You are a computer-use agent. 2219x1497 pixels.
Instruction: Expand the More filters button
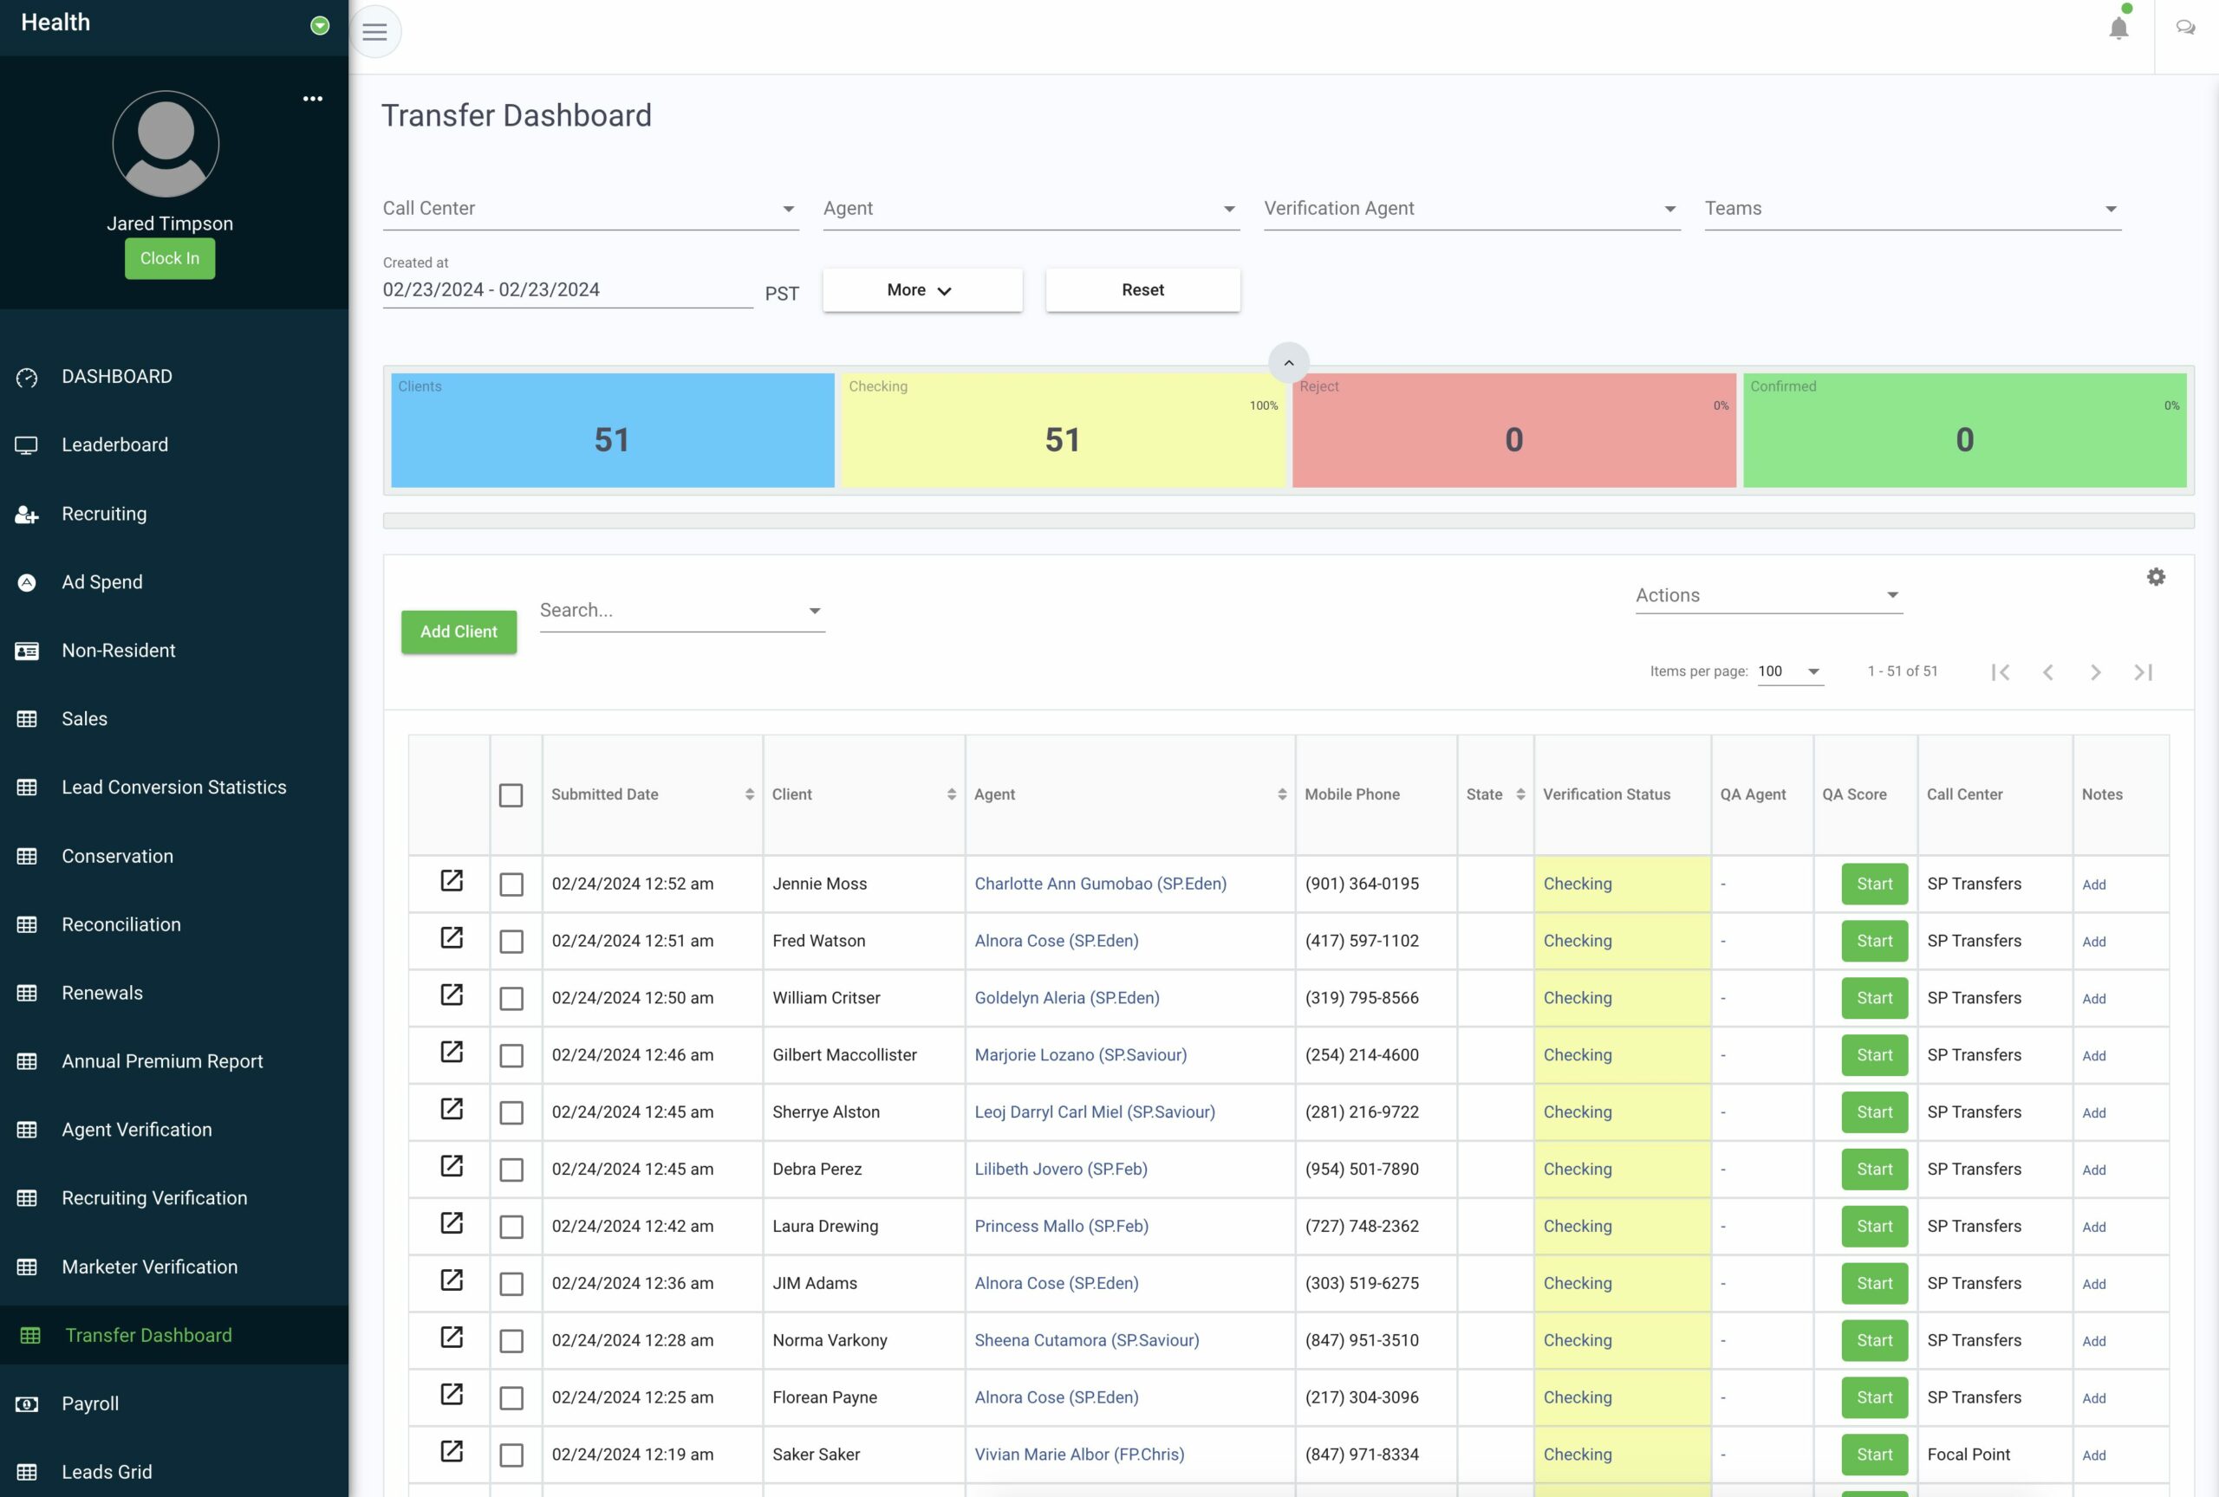(922, 290)
